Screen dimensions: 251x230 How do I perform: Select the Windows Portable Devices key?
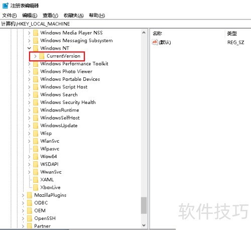click(70, 79)
